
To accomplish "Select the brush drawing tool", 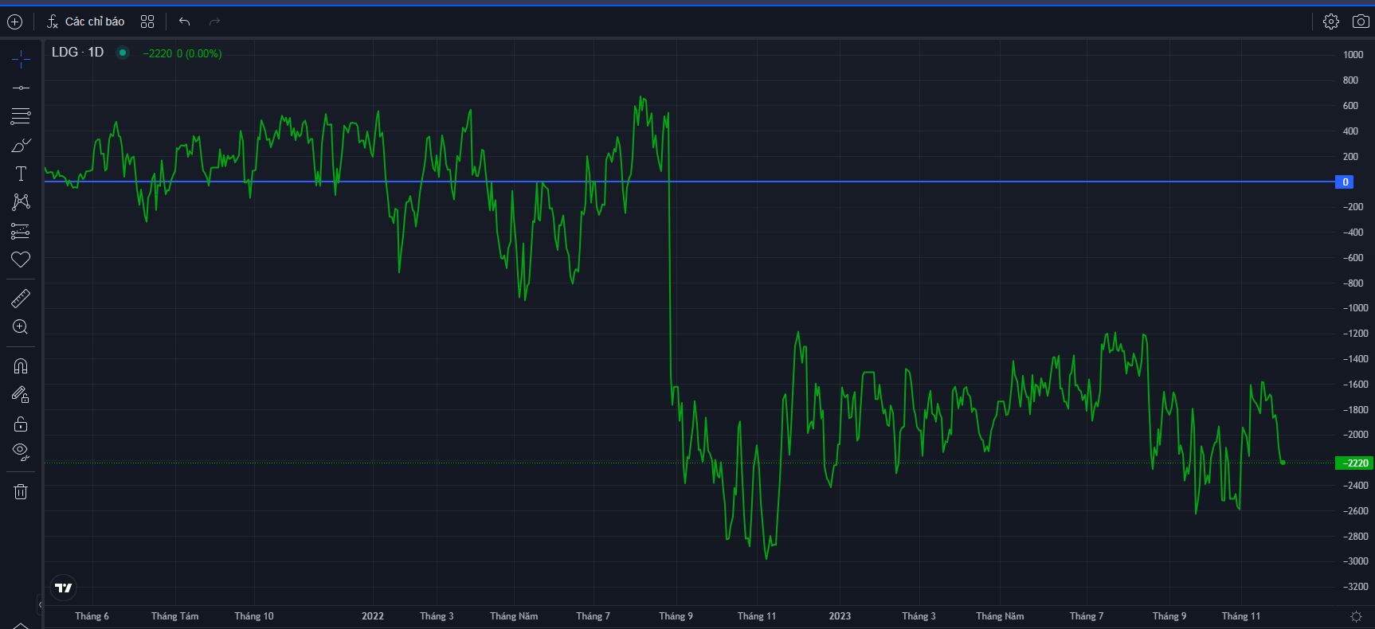I will [21, 145].
